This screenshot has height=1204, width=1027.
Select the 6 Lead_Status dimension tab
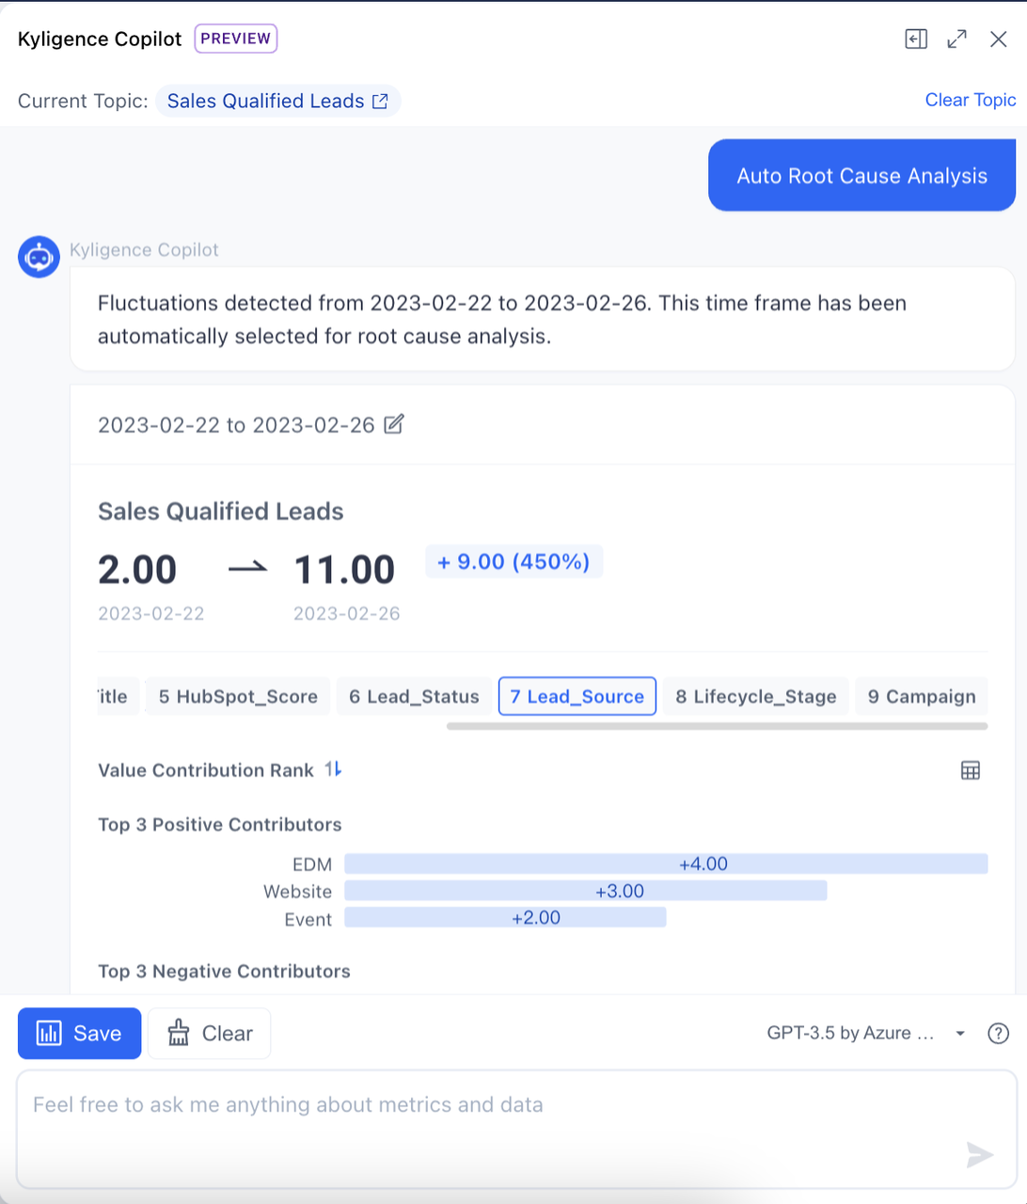click(x=414, y=696)
